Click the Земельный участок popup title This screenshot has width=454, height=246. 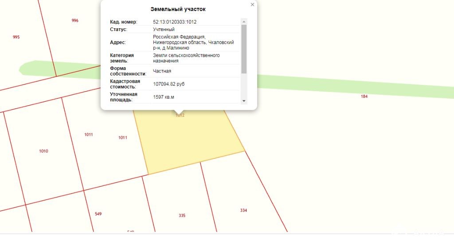pos(178,9)
